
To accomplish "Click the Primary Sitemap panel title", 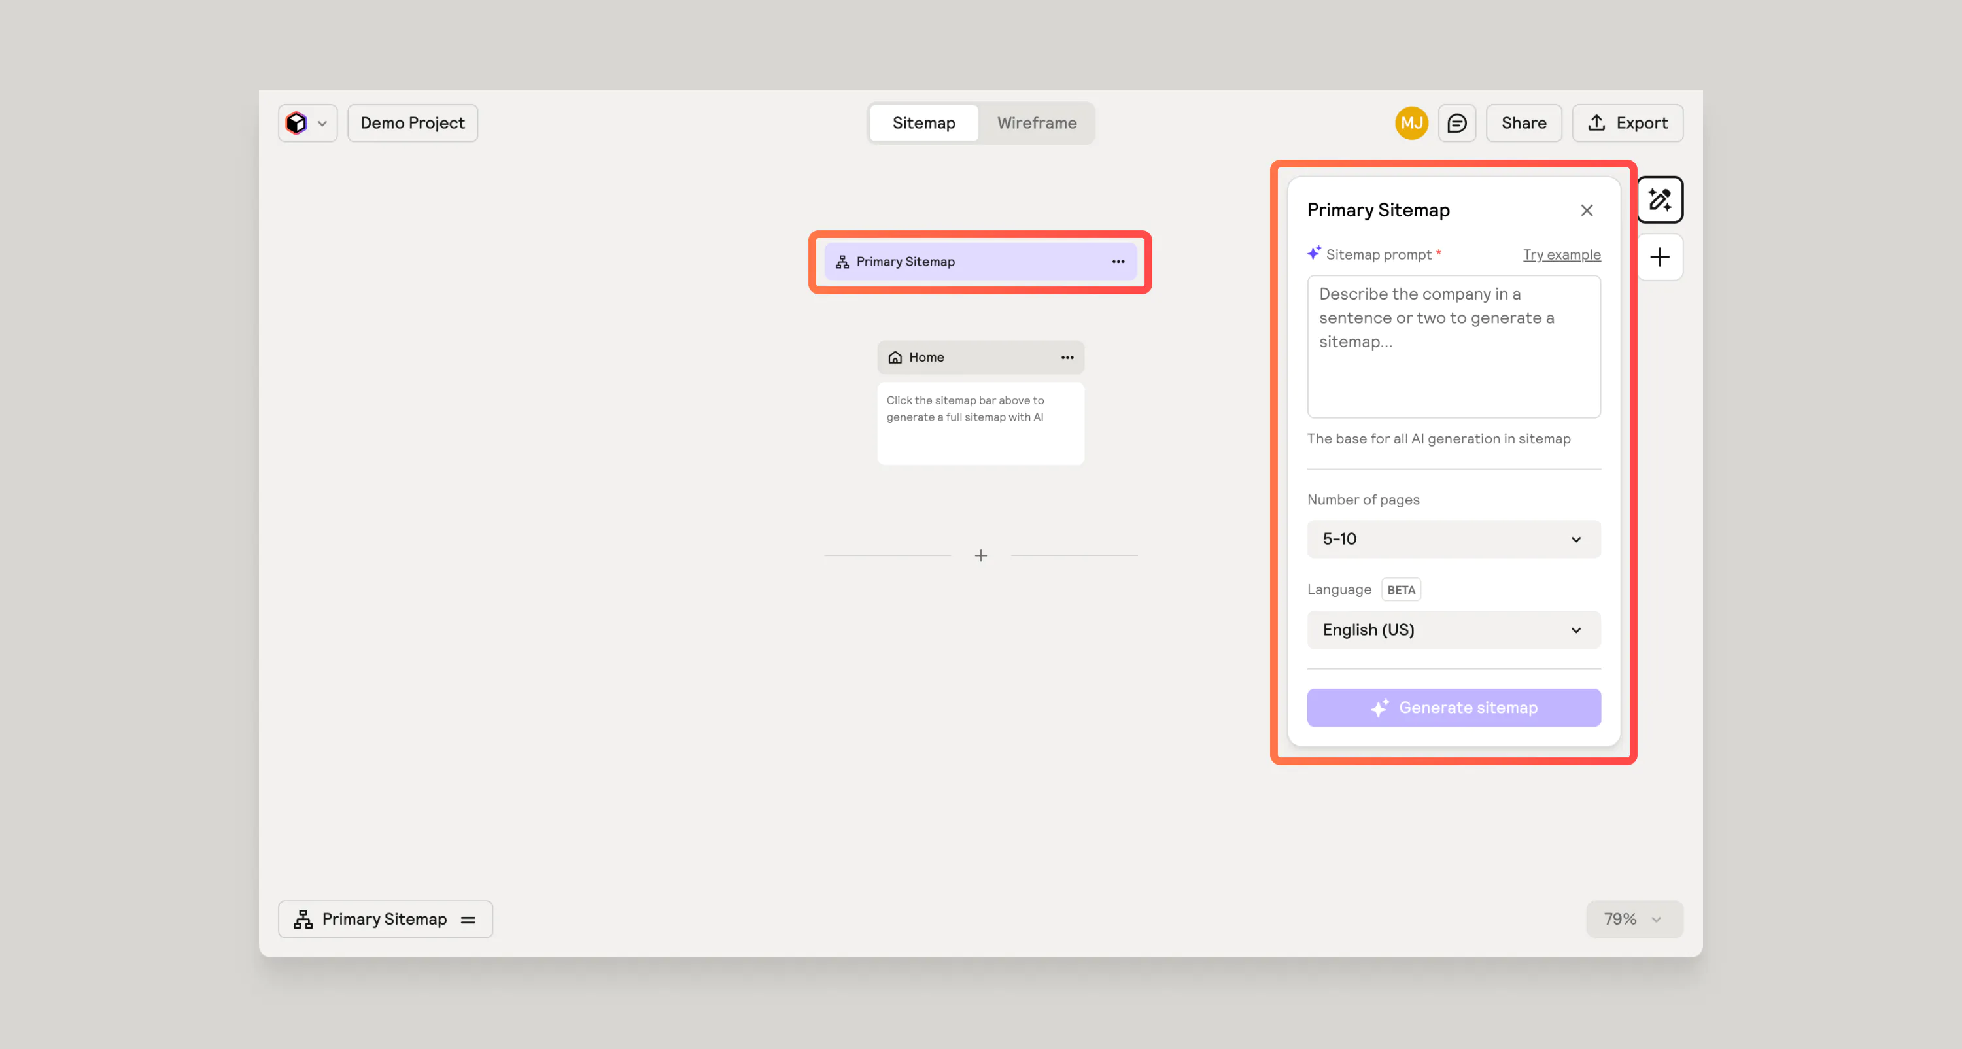I will coord(1378,210).
